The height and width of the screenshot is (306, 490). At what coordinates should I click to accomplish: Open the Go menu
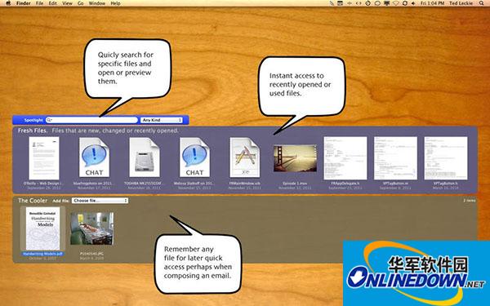click(81, 3)
